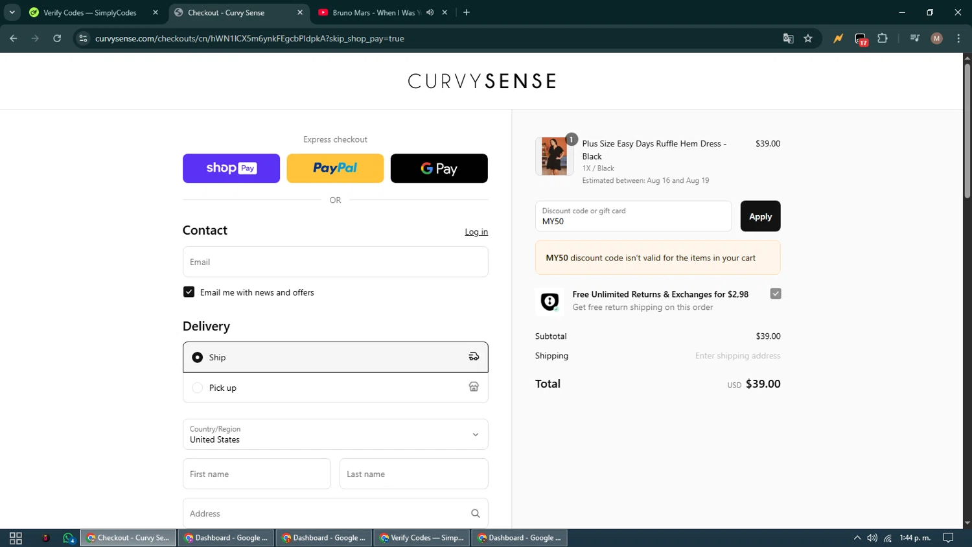Open tab search dropdown arrow

[12, 12]
